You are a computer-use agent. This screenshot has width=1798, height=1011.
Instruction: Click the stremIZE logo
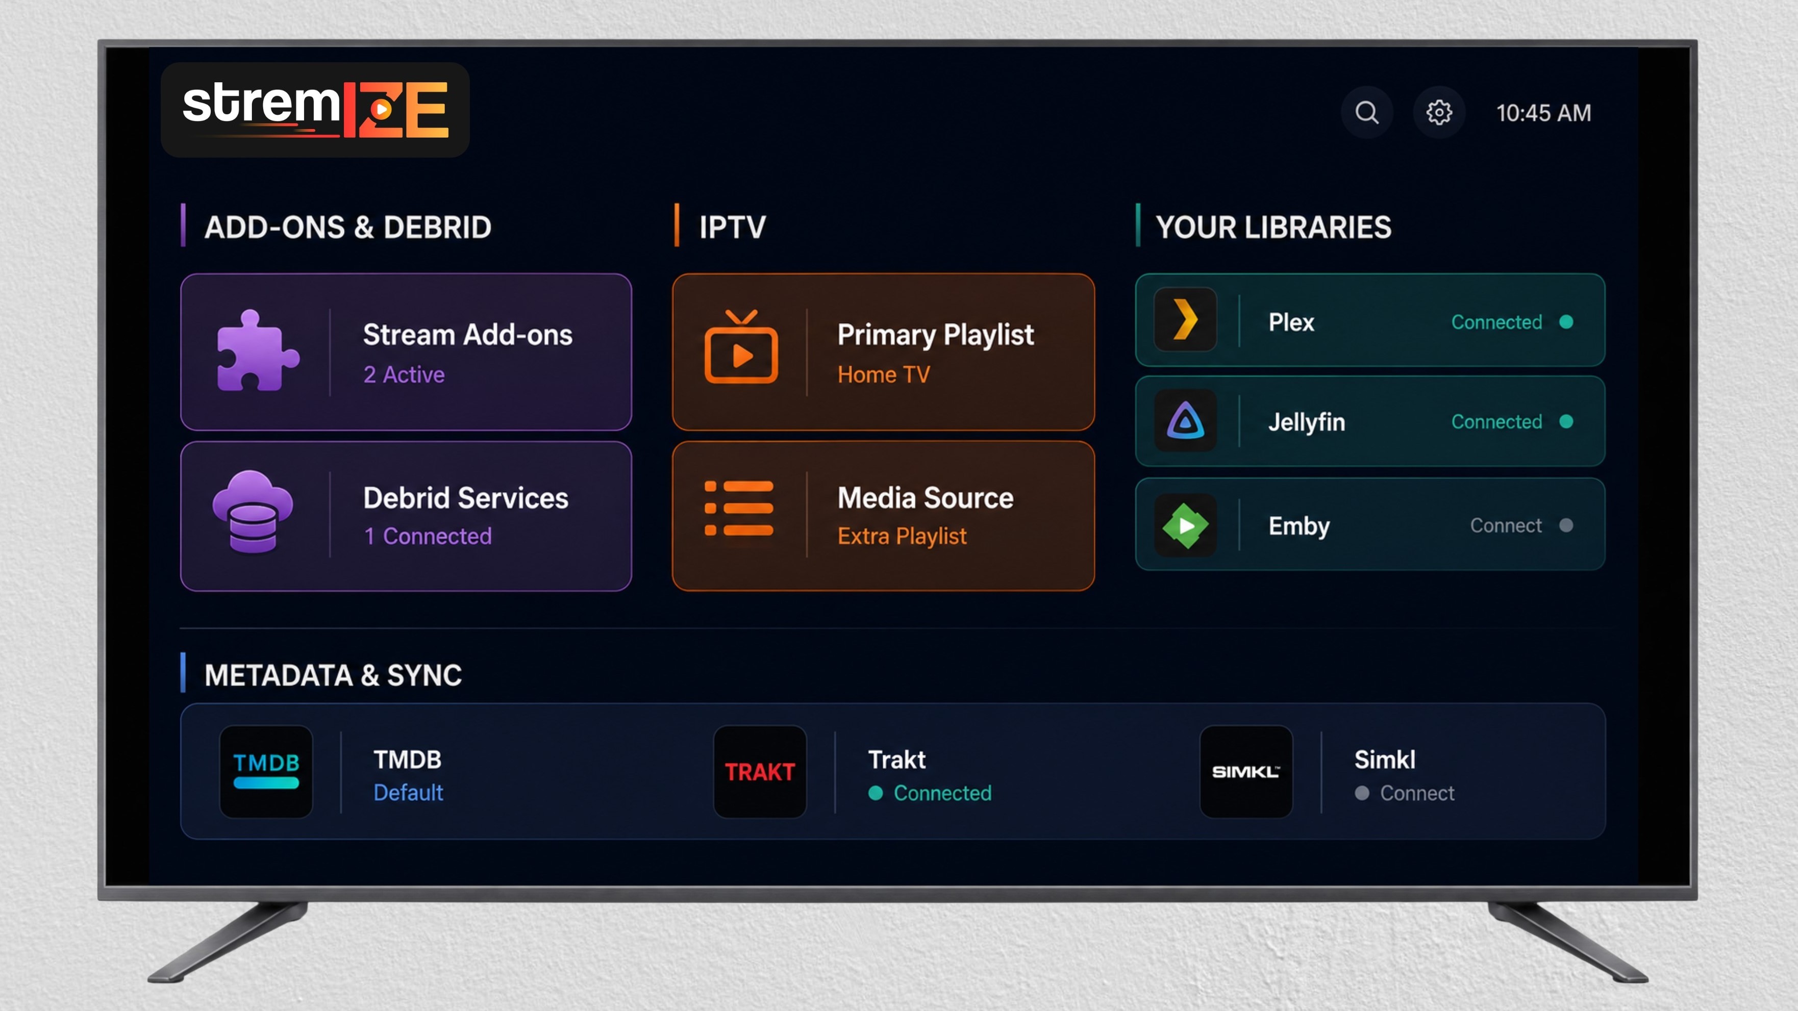[315, 110]
